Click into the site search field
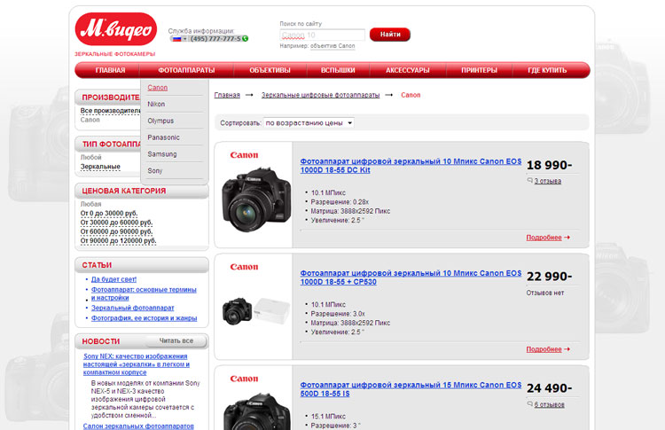The image size is (665, 430). (x=321, y=35)
